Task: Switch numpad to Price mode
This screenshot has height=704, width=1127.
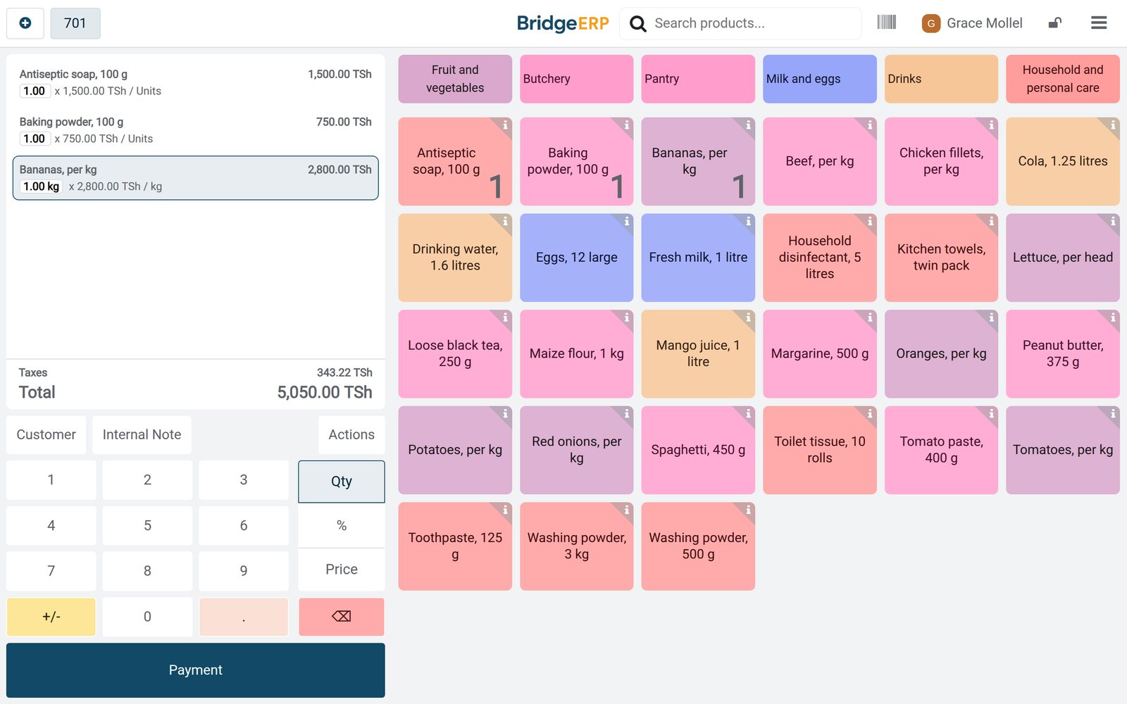Action: 342,570
